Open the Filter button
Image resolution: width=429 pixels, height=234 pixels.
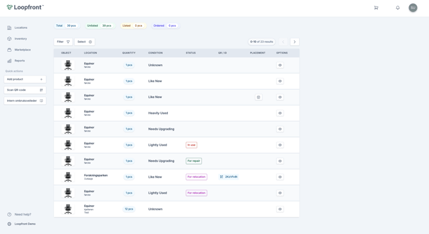(63, 42)
